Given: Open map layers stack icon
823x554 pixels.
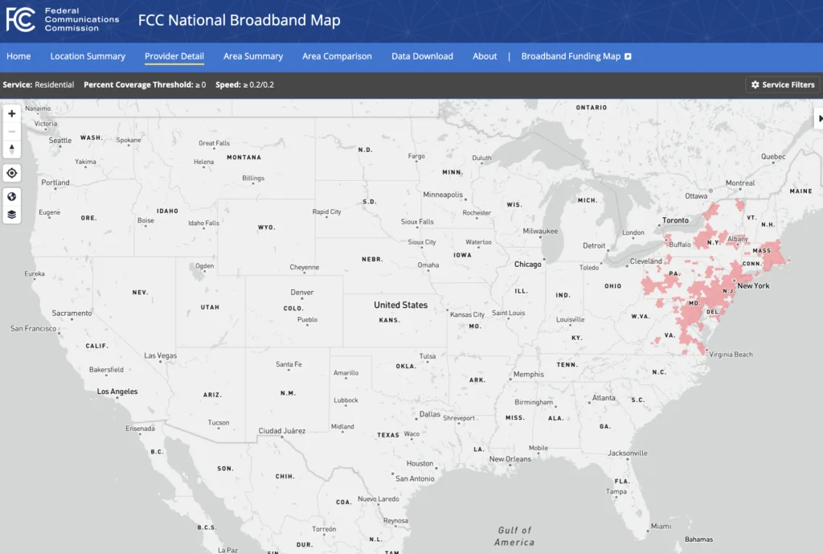Looking at the screenshot, I should tap(11, 214).
